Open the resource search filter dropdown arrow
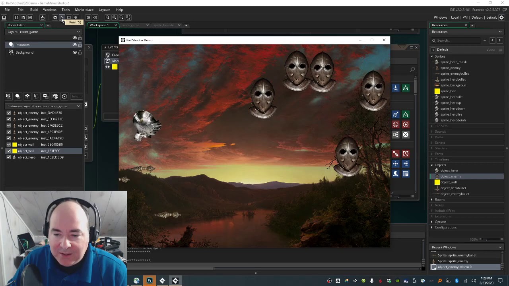509x286 pixels. click(x=484, y=41)
